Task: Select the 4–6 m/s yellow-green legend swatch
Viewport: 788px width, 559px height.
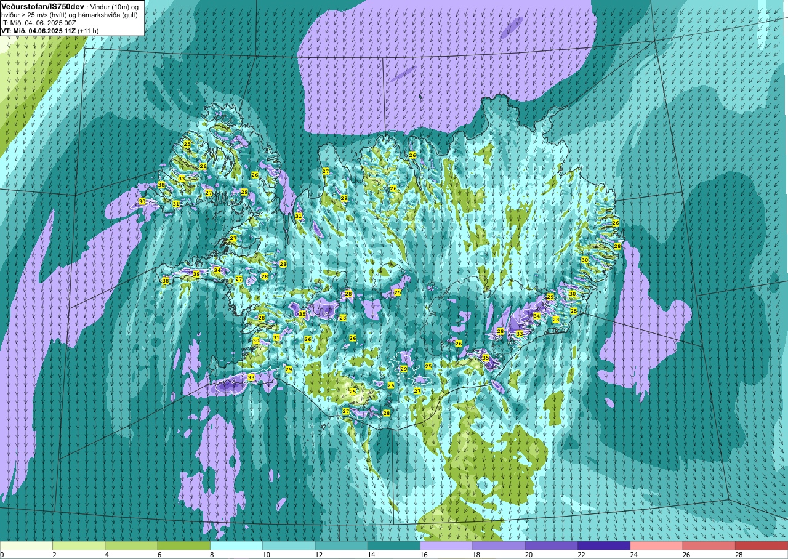Action: (x=131, y=545)
